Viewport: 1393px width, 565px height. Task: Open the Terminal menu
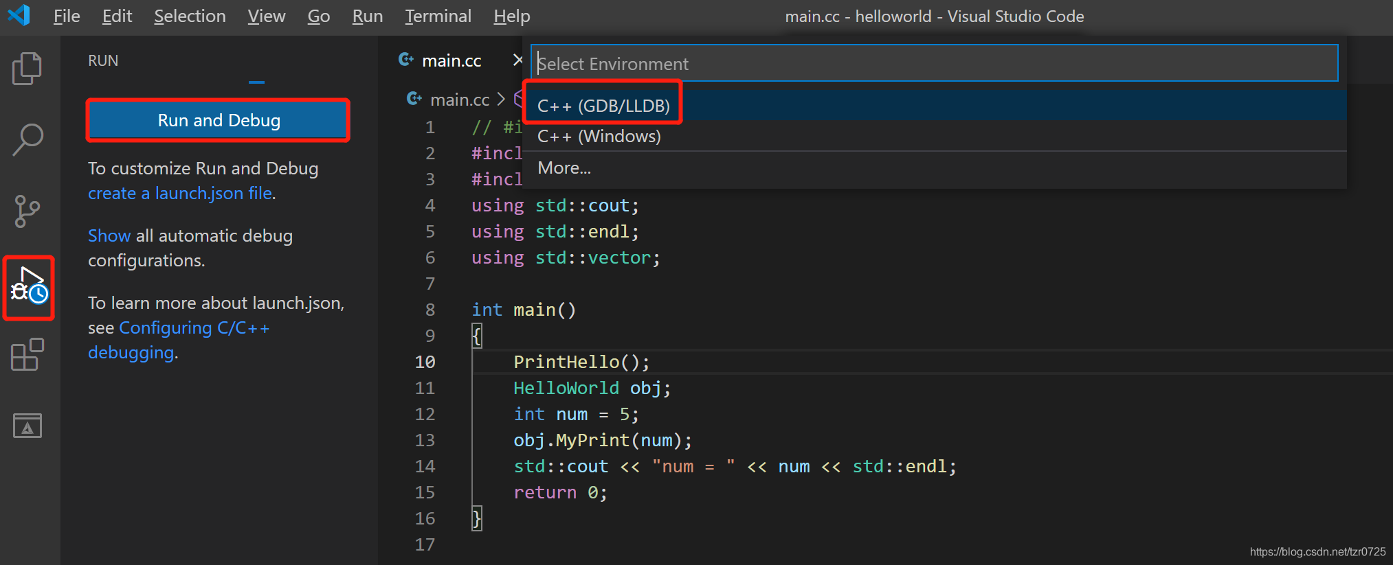click(438, 16)
